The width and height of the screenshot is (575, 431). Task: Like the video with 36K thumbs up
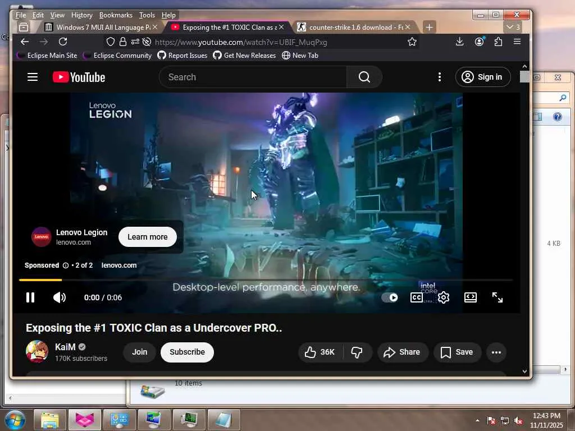coord(320,352)
